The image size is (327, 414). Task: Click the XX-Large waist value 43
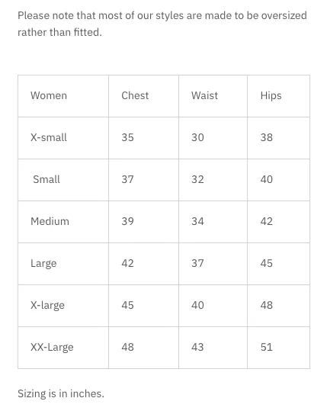197,347
